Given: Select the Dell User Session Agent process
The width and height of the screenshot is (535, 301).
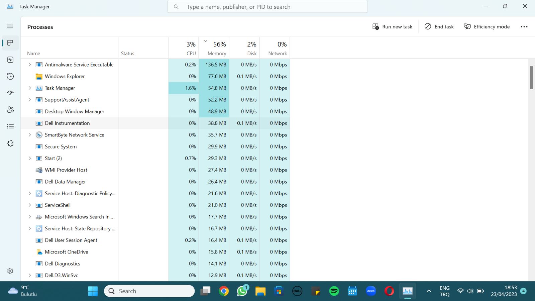Looking at the screenshot, I should (155, 240).
